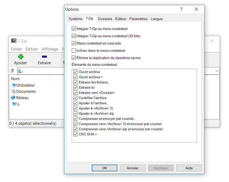
Task: Click the Réseau network globe icon
Action: (13, 97)
